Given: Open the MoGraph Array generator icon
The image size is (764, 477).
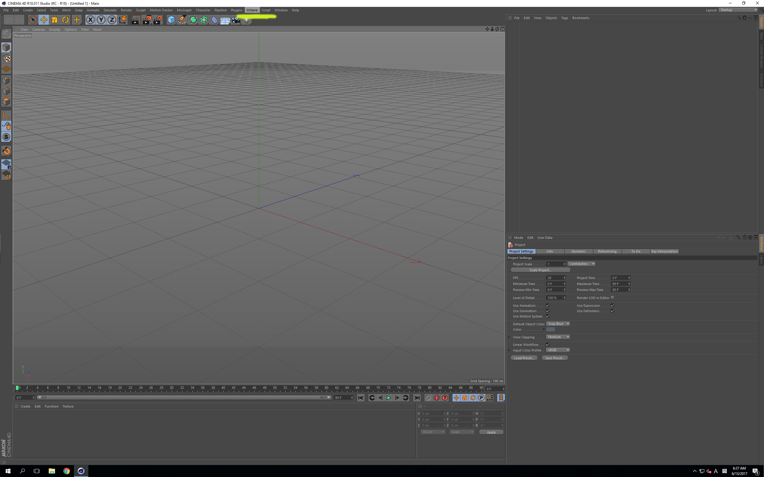Looking at the screenshot, I should click(x=204, y=20).
